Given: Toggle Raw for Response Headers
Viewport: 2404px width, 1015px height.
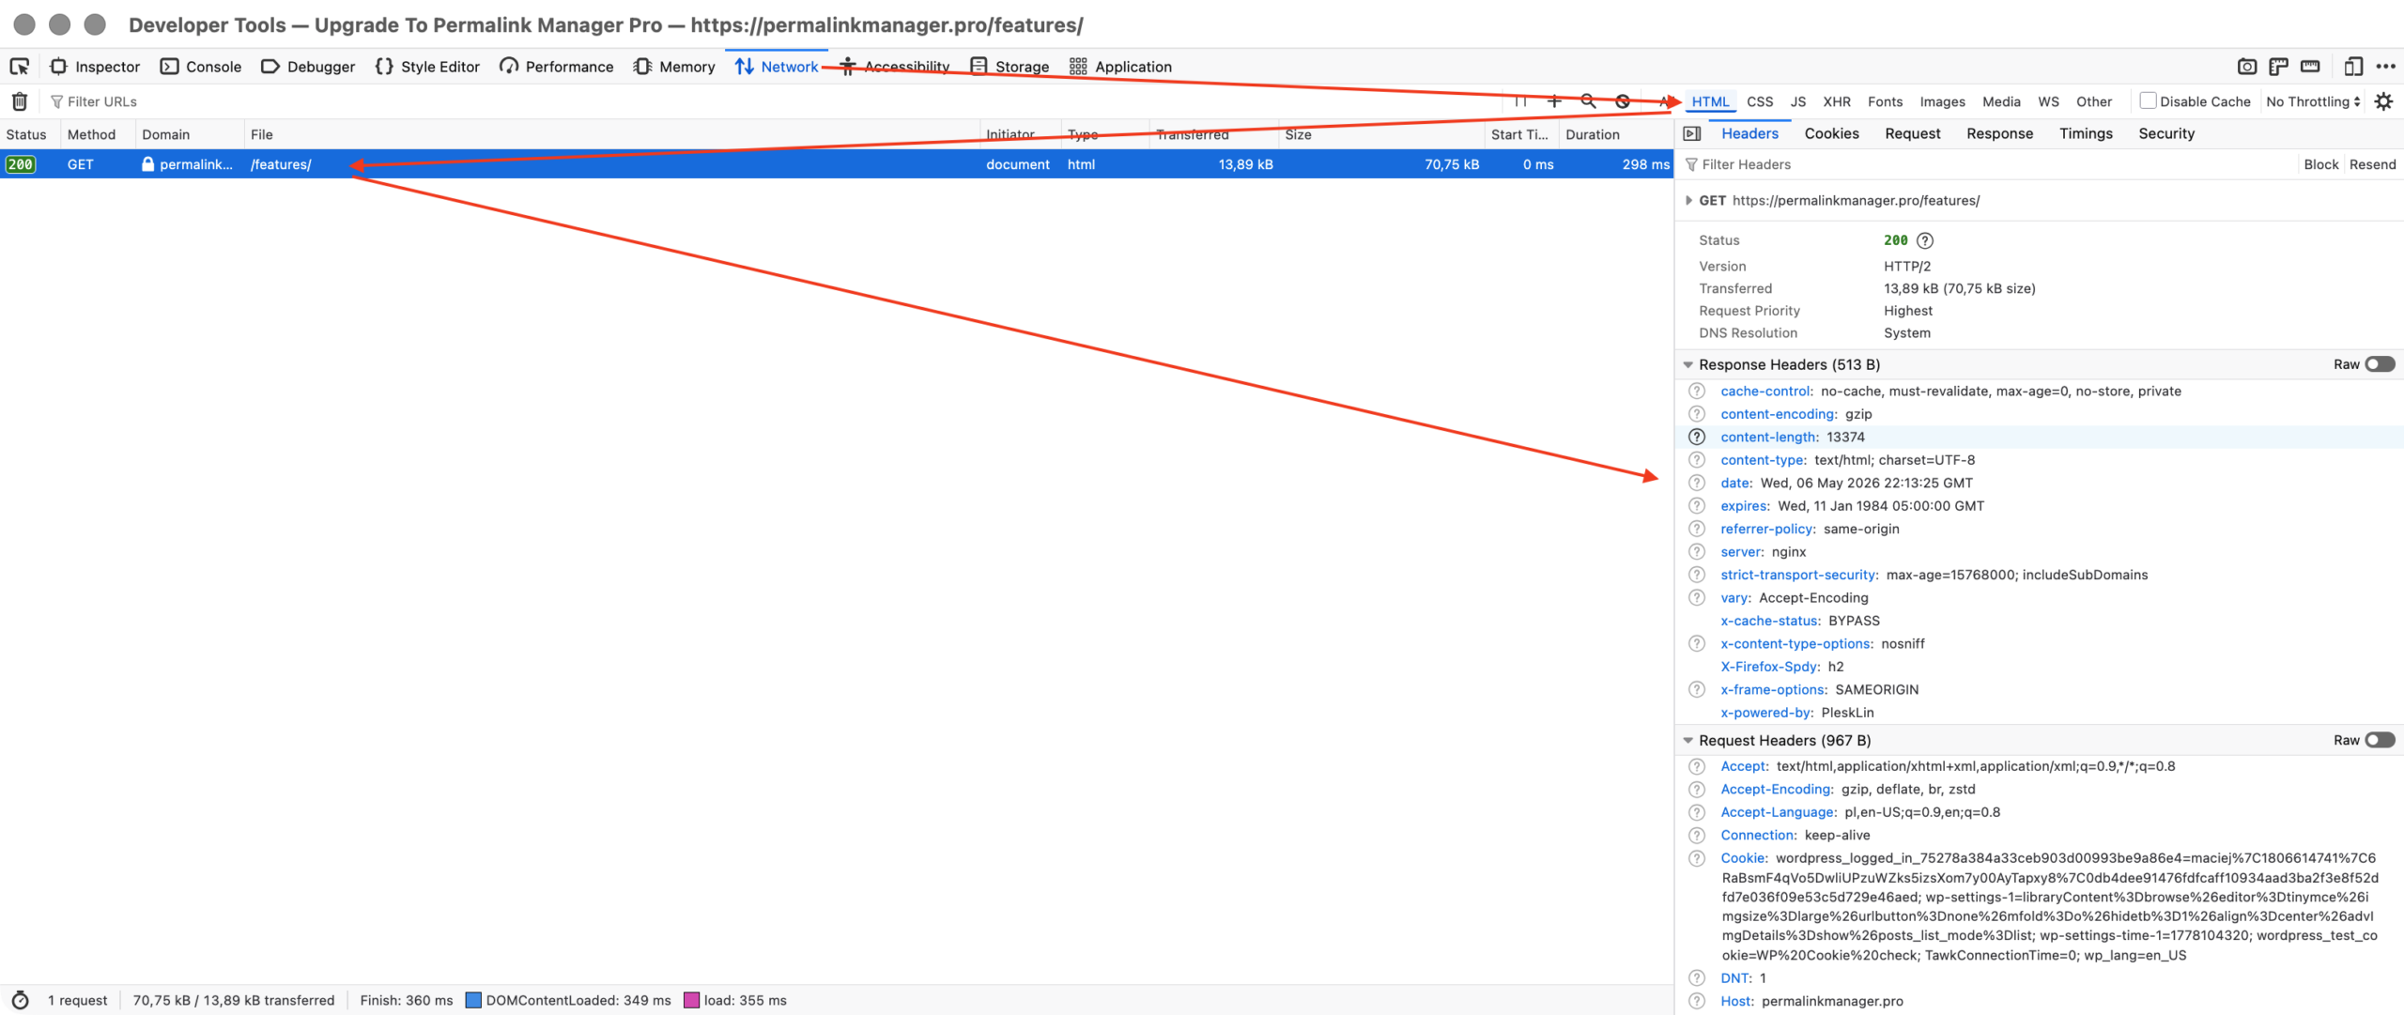Looking at the screenshot, I should click(2380, 364).
